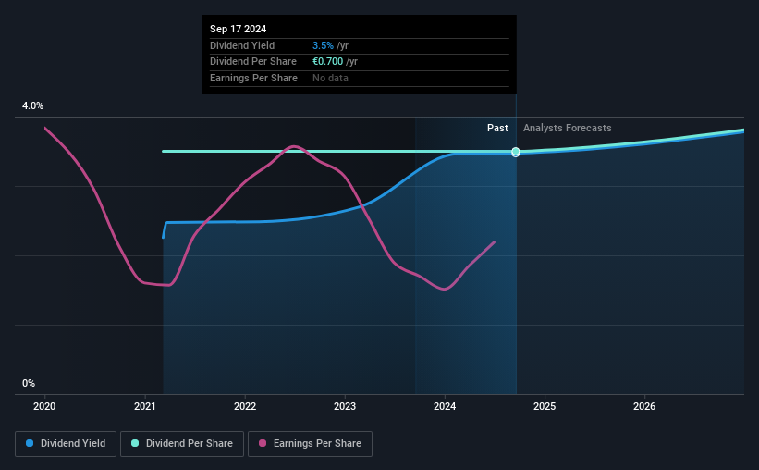The width and height of the screenshot is (759, 470).
Task: Click the blue Dividend Yield legend dot
Action: [x=30, y=443]
